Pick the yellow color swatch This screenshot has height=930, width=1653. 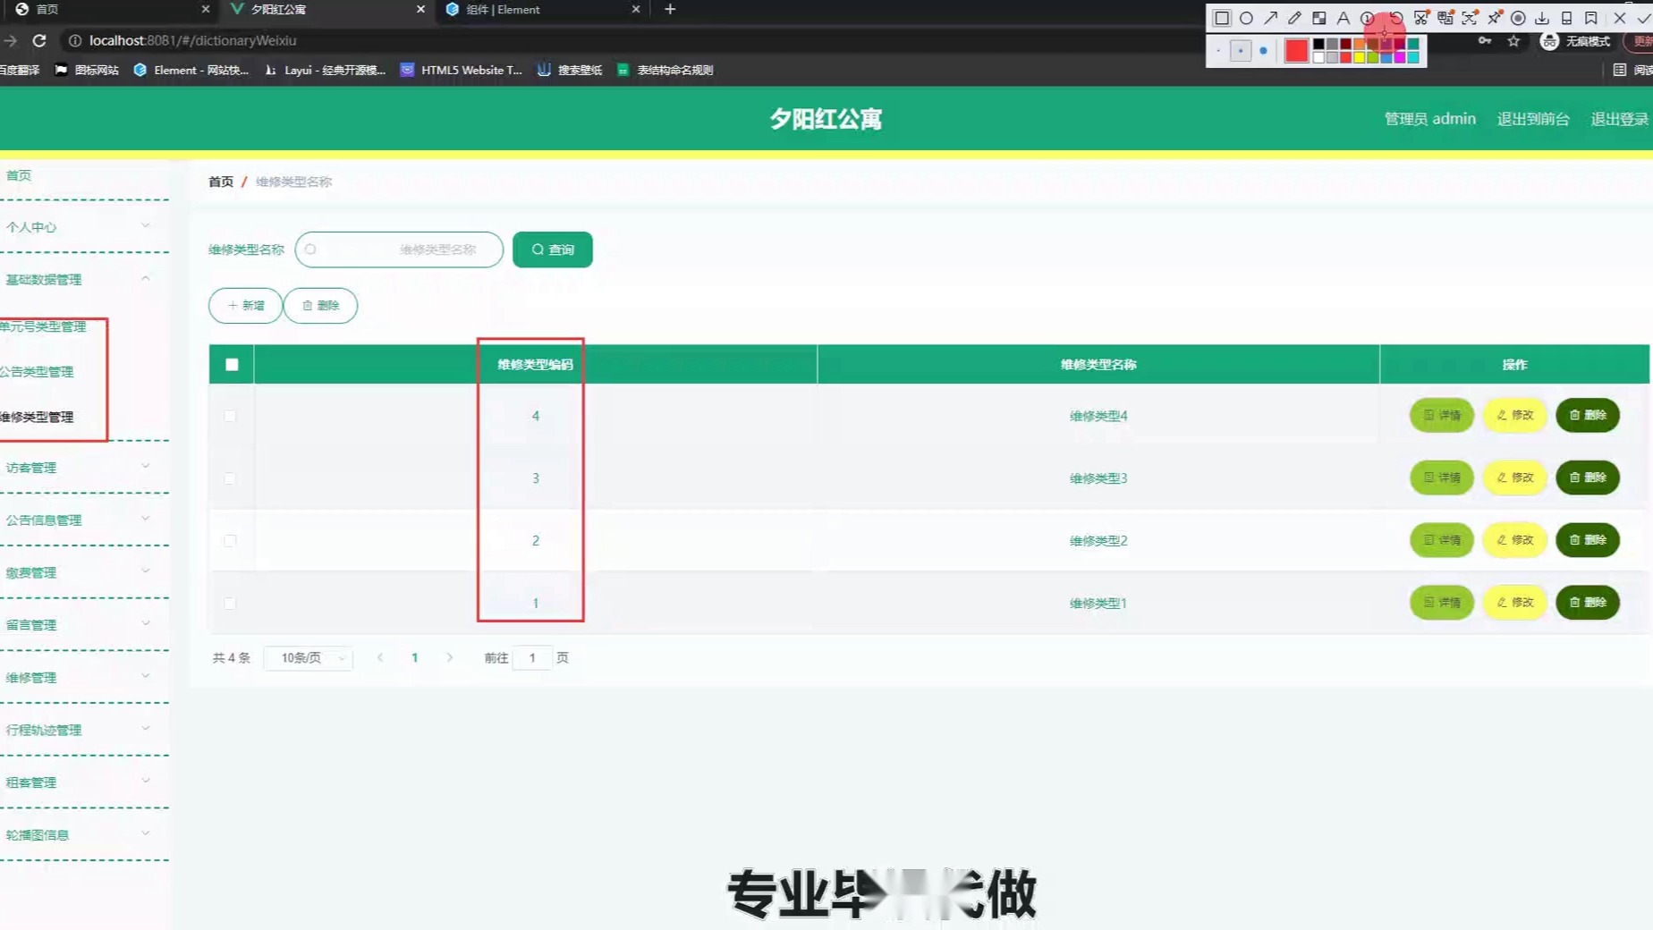pos(1360,57)
